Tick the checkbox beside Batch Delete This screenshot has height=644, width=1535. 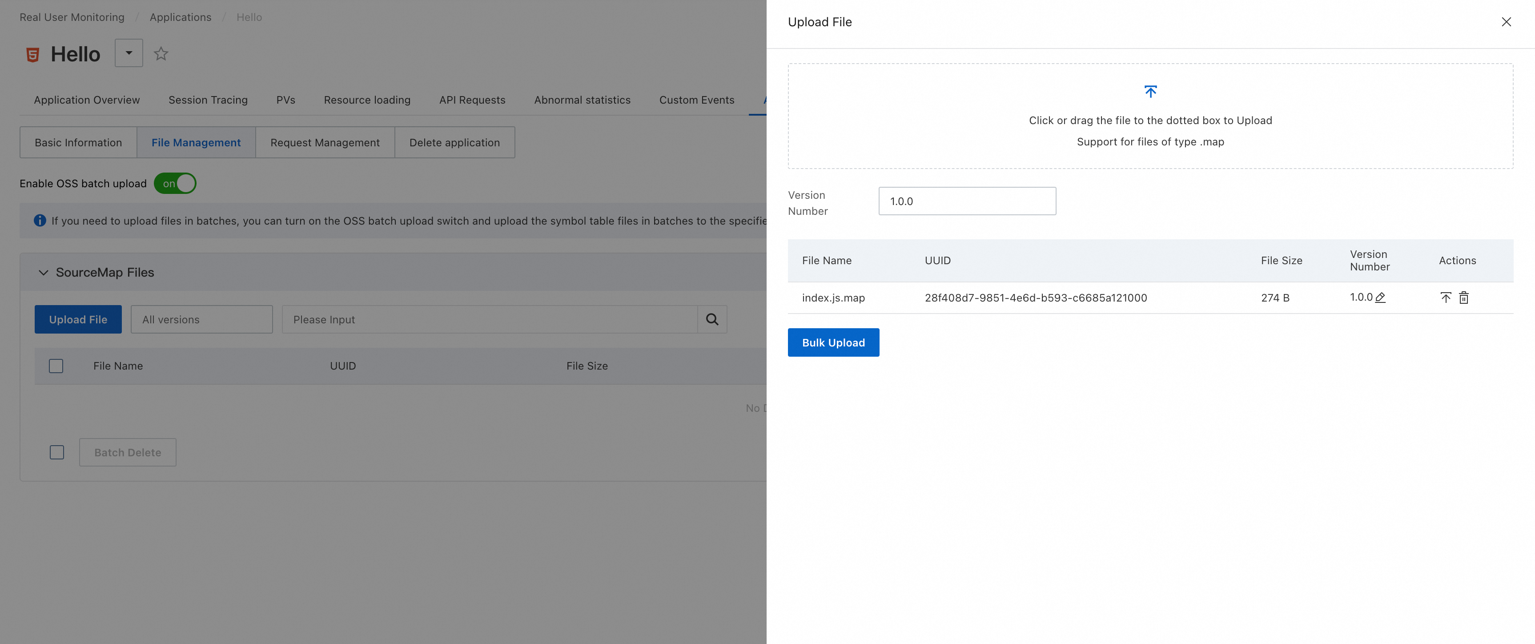point(56,452)
